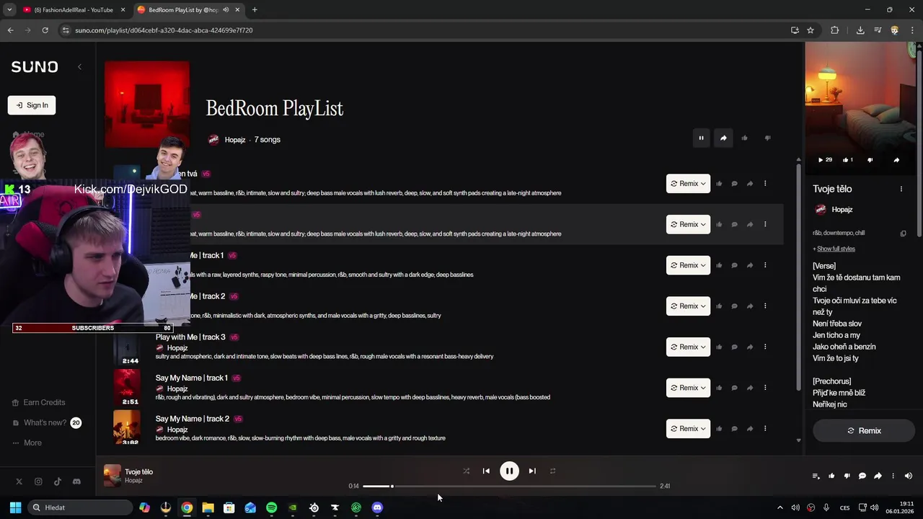Open Suno TikTok social link
Screen dimensions: 923x519
point(57,482)
